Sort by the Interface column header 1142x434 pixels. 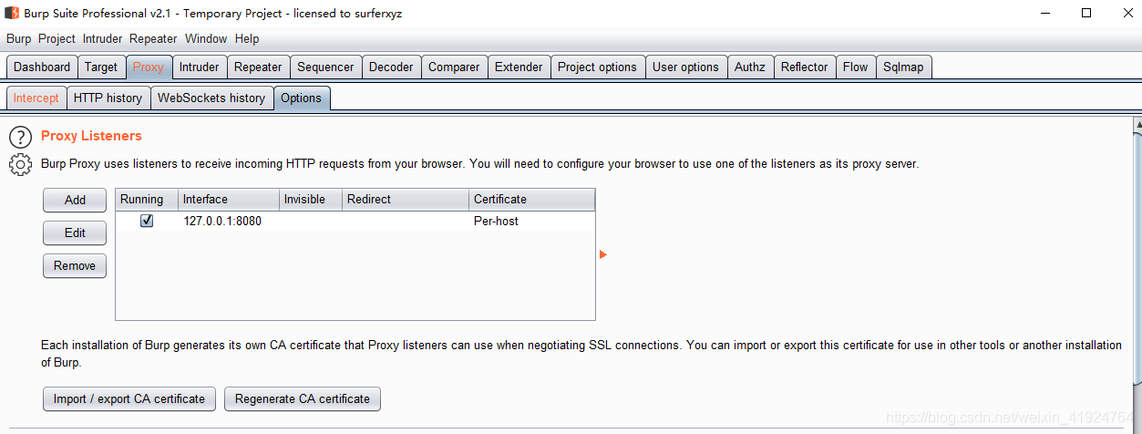pos(229,199)
